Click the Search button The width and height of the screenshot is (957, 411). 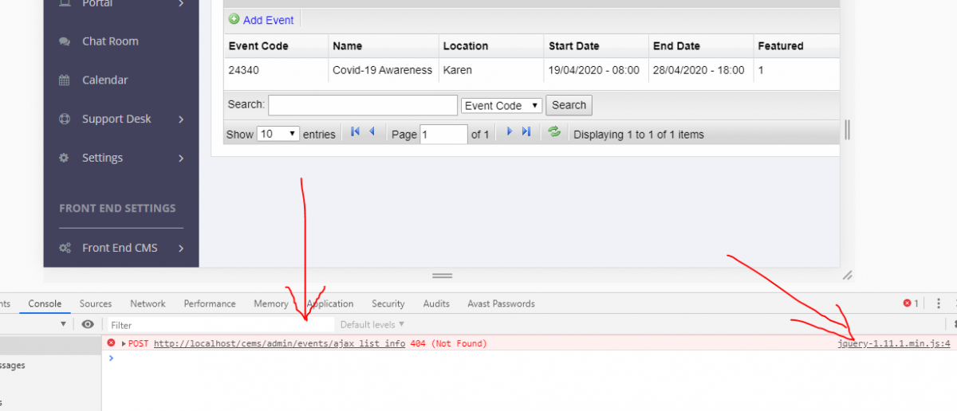pos(569,105)
